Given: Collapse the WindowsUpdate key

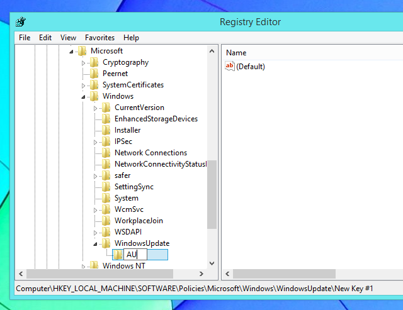Looking at the screenshot, I should [95, 244].
